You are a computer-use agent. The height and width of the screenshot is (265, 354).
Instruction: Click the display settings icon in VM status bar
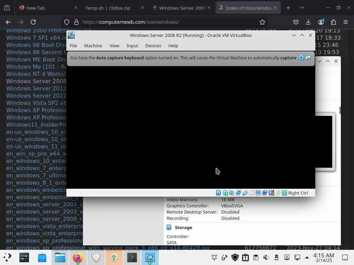[258, 193]
